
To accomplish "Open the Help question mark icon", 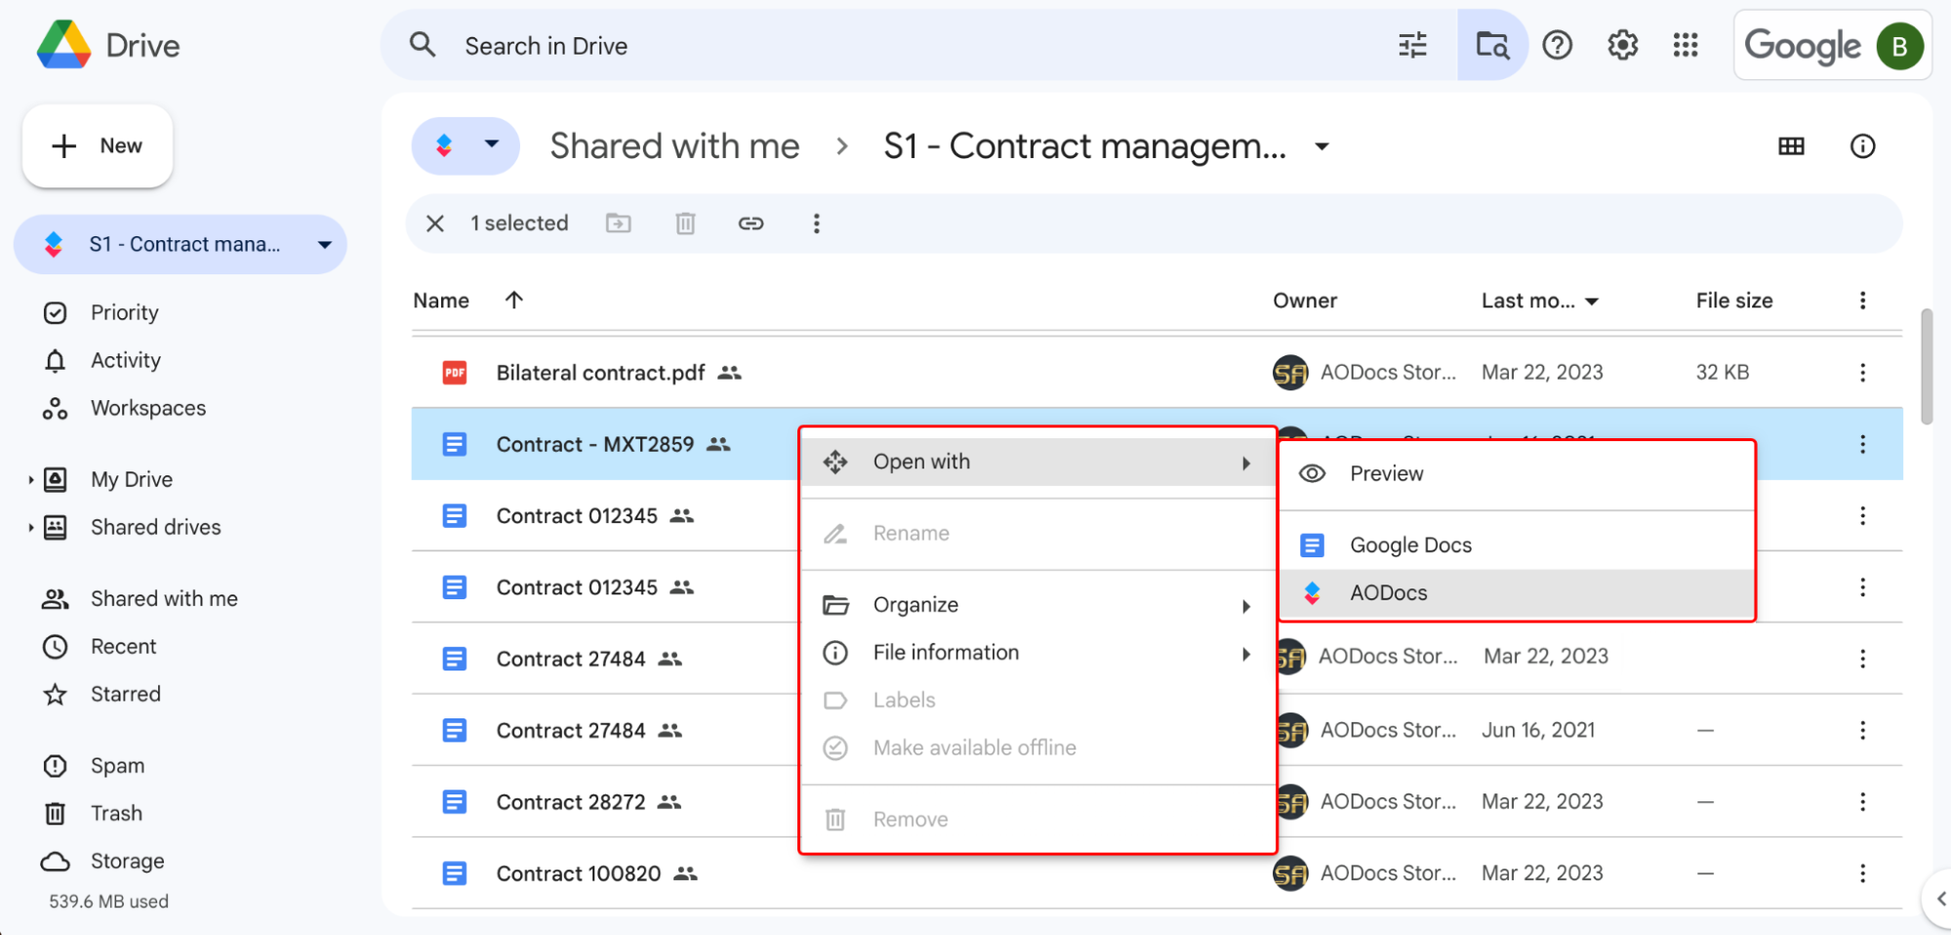I will (x=1558, y=45).
